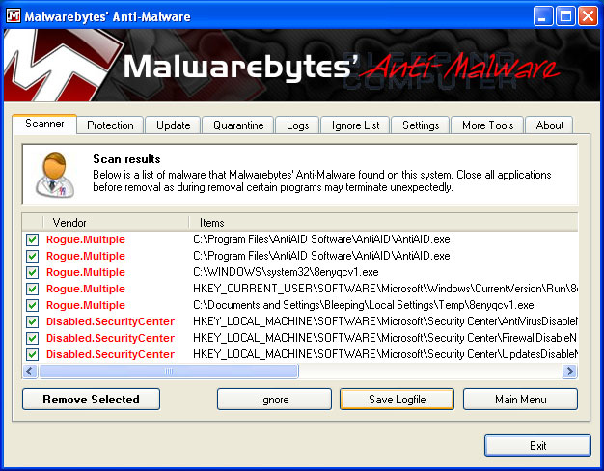Open the Protection tab

click(110, 125)
